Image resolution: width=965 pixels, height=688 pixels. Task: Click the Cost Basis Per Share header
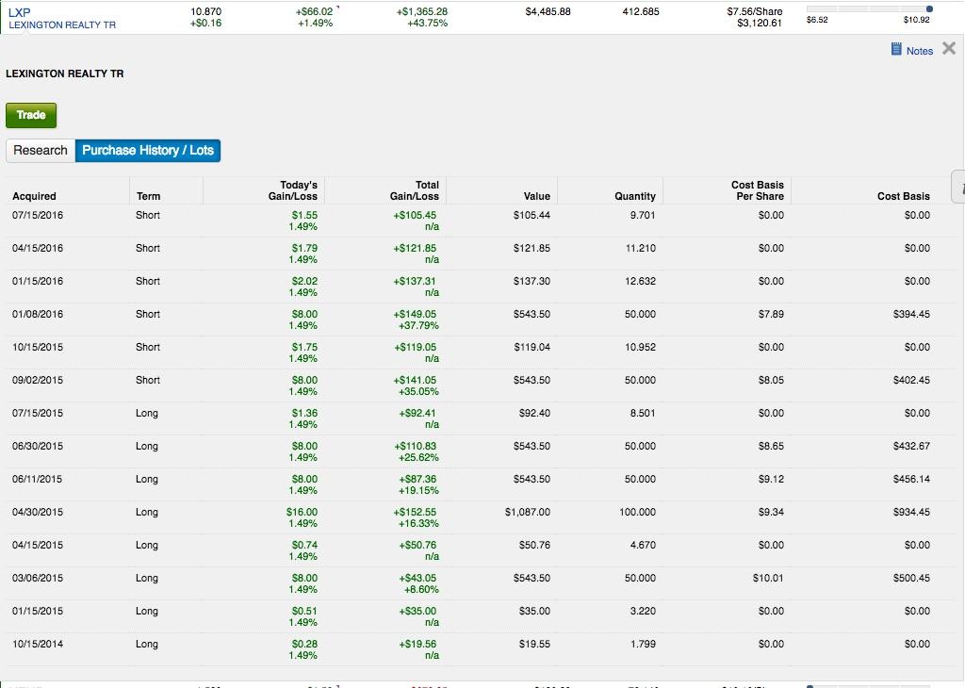[x=758, y=190]
